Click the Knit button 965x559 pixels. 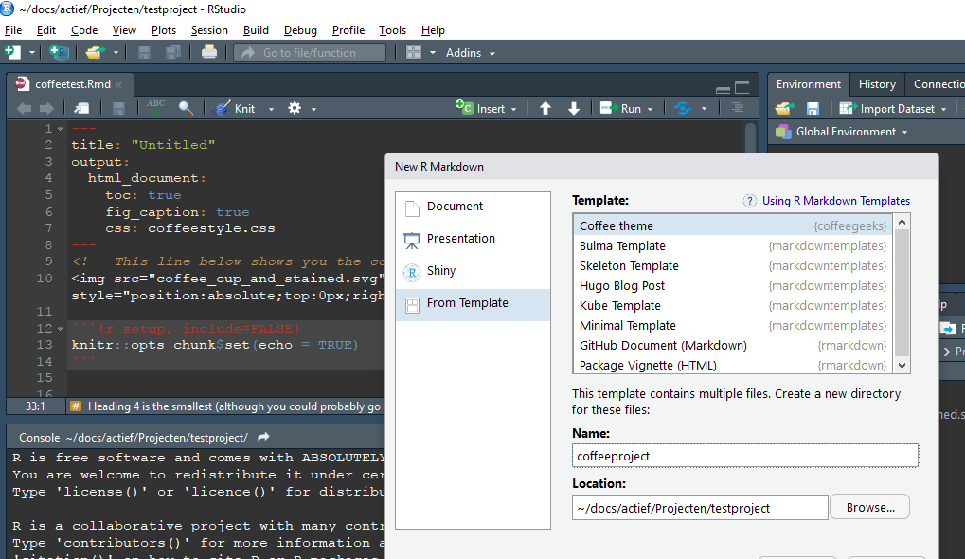[x=235, y=108]
